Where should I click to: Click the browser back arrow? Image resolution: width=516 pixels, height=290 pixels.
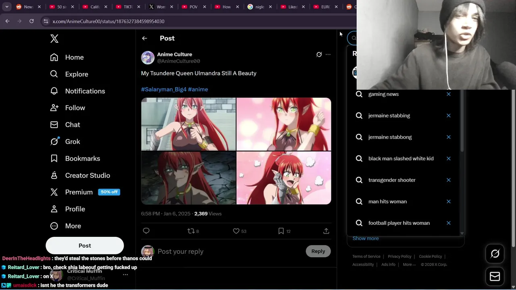coord(7,21)
